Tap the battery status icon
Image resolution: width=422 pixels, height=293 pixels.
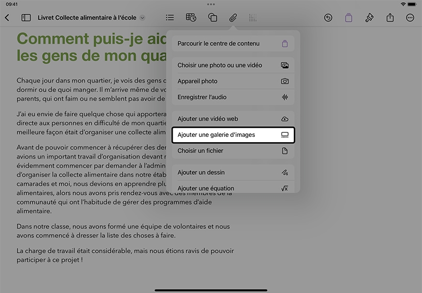[x=412, y=4]
